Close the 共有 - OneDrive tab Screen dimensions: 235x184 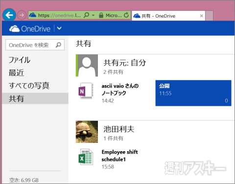pos(201,16)
